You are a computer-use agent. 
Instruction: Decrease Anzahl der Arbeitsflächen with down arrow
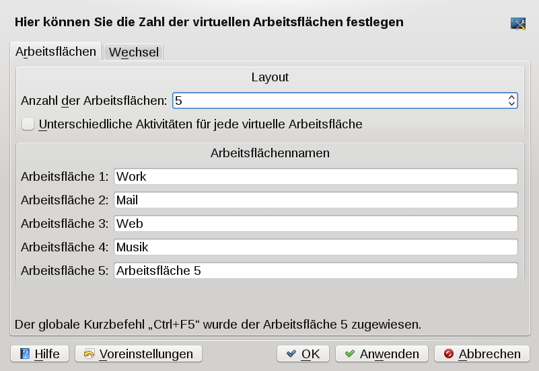pos(512,104)
